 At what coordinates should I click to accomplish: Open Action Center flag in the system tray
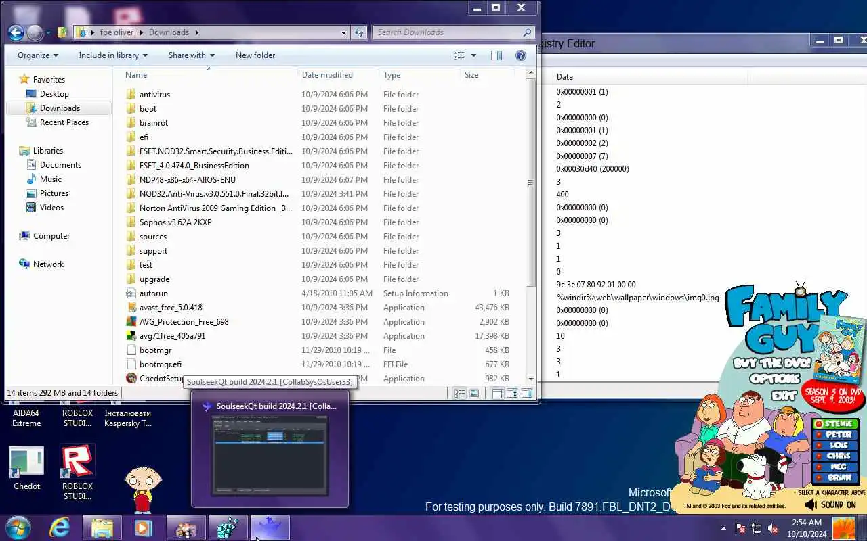pyautogui.click(x=740, y=528)
